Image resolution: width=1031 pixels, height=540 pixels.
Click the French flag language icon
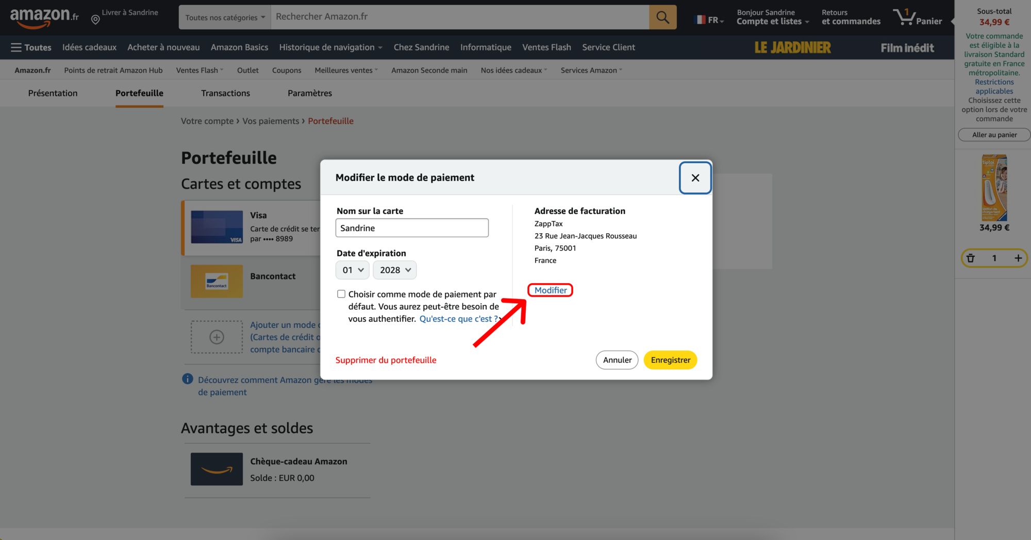700,20
